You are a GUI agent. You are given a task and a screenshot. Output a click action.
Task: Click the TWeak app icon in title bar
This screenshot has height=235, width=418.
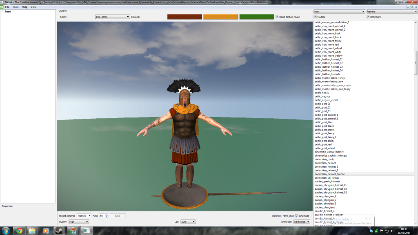point(2,2)
